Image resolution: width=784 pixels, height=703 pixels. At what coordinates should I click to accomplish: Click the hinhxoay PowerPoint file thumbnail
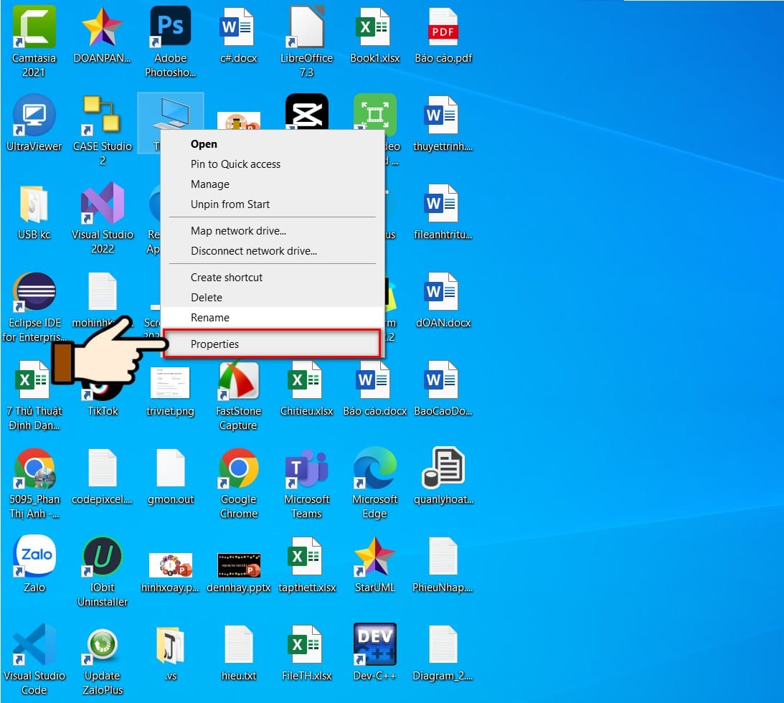(171, 565)
